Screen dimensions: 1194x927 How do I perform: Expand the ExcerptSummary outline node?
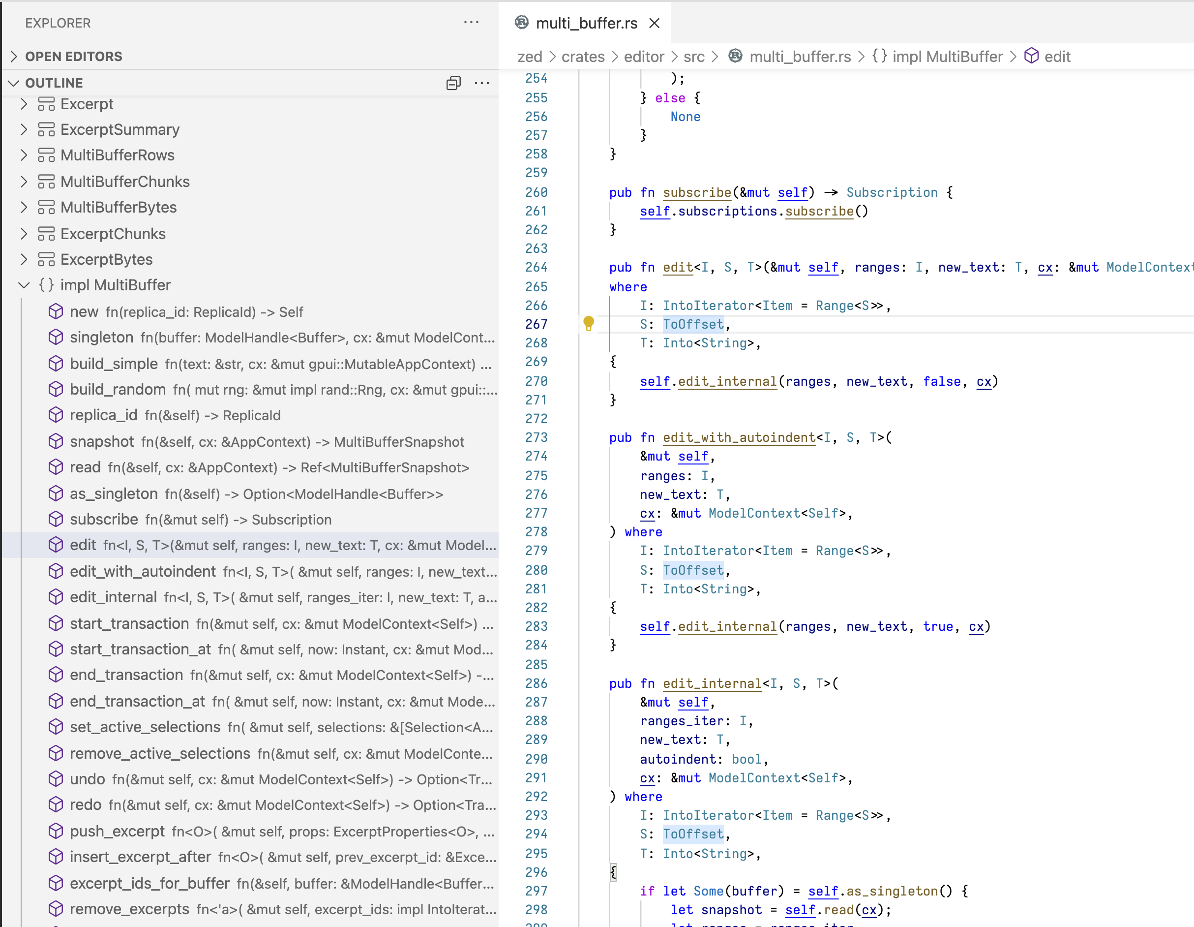24,129
